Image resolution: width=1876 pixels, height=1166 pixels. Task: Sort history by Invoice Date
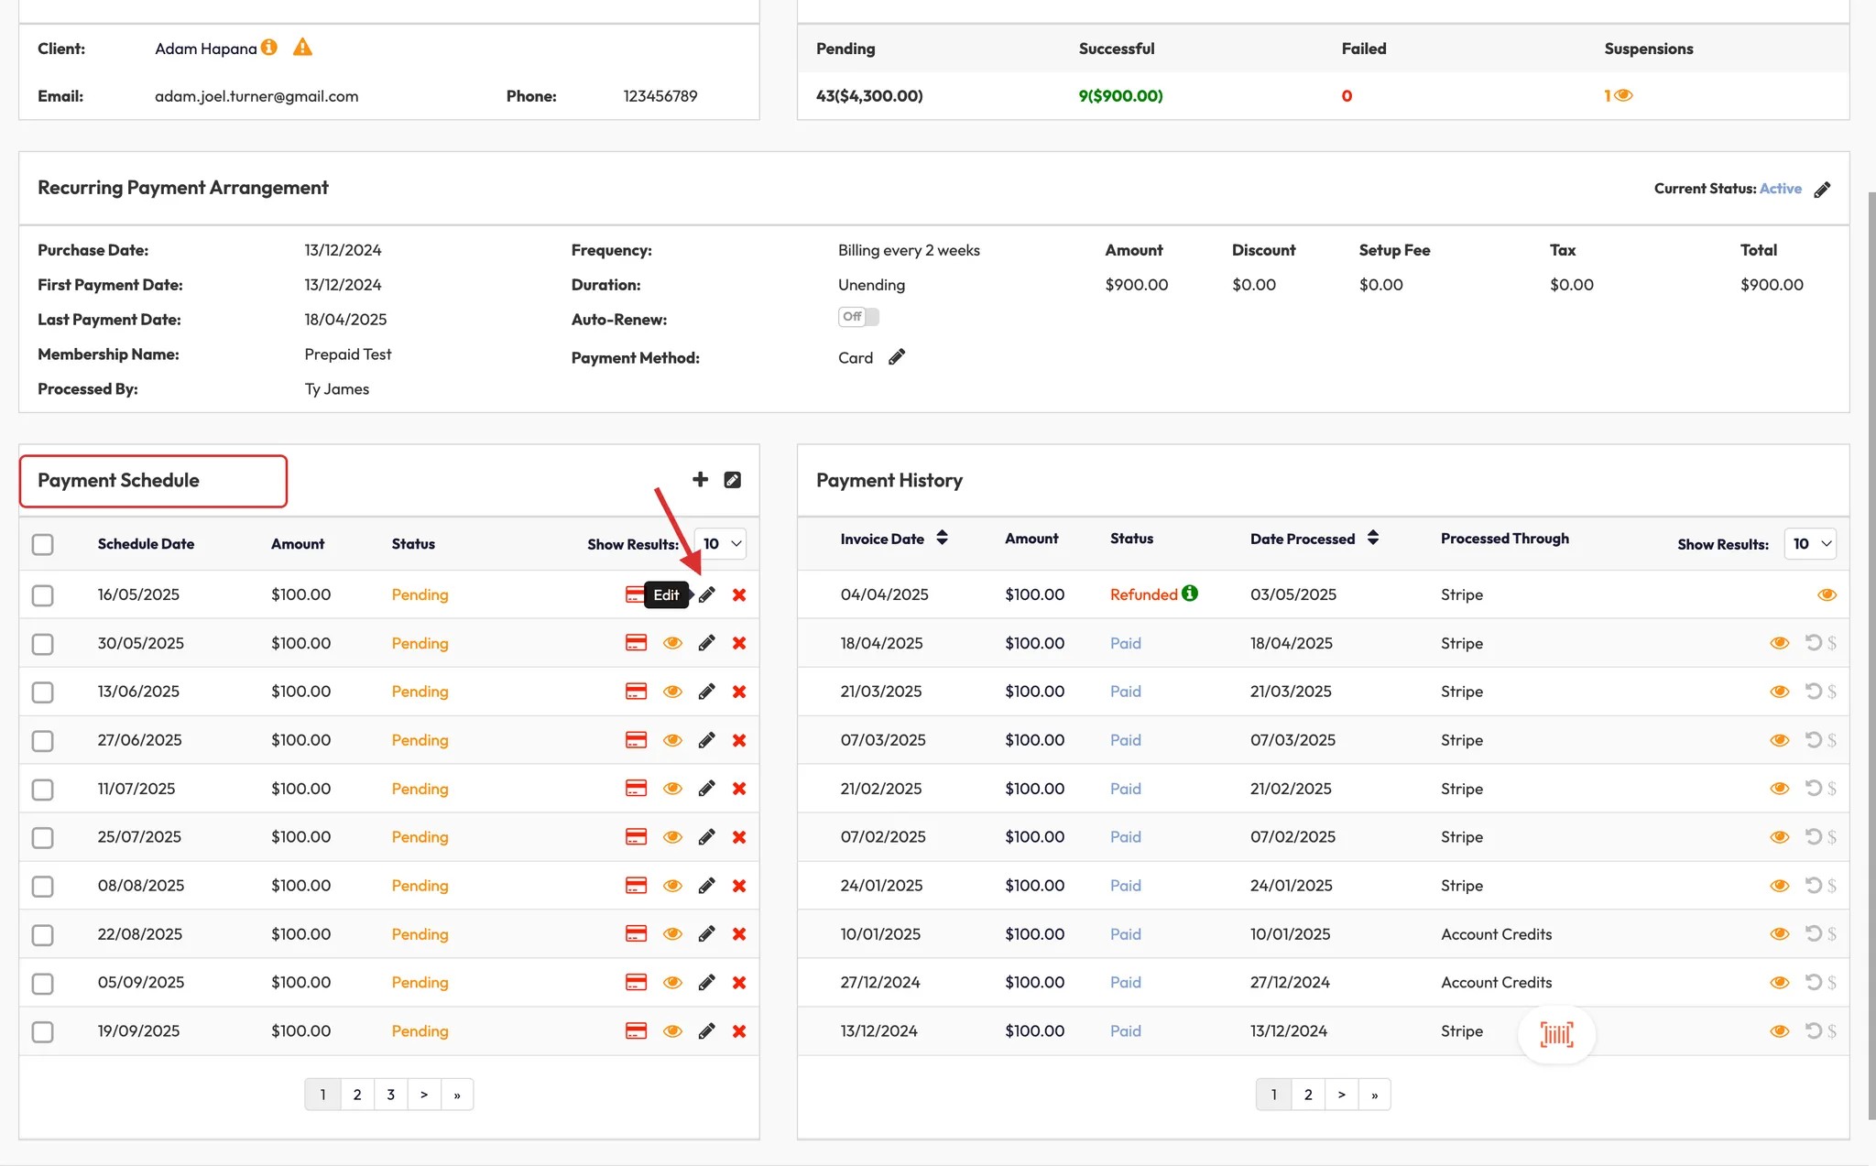point(942,539)
